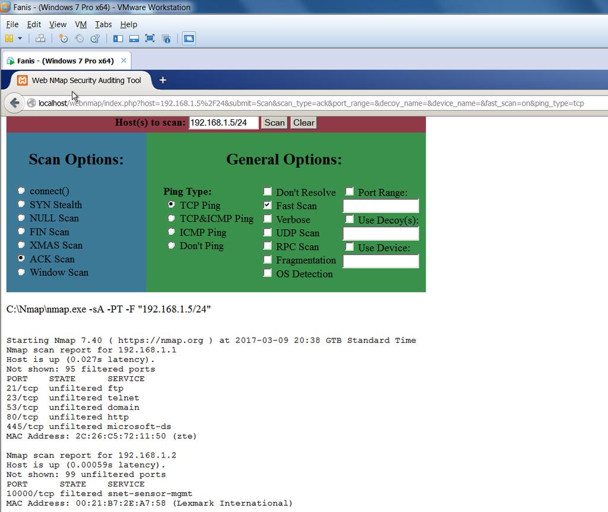Select the connect() scan option
The width and height of the screenshot is (608, 512).
pyautogui.click(x=21, y=190)
